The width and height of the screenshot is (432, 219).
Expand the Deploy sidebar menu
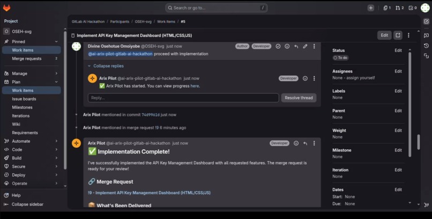(31, 175)
